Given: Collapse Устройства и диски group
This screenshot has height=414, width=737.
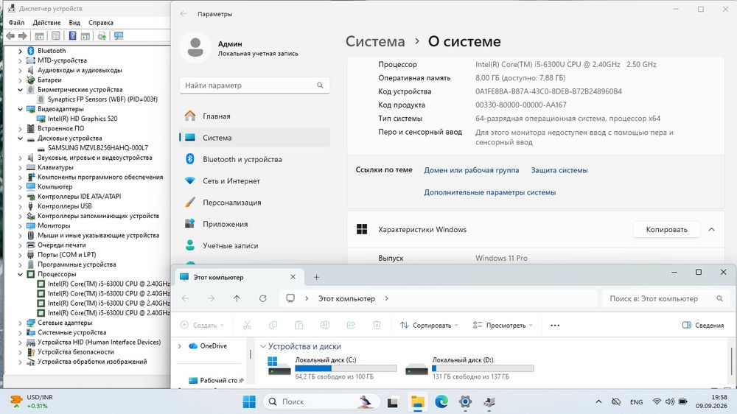Looking at the screenshot, I should (x=263, y=346).
